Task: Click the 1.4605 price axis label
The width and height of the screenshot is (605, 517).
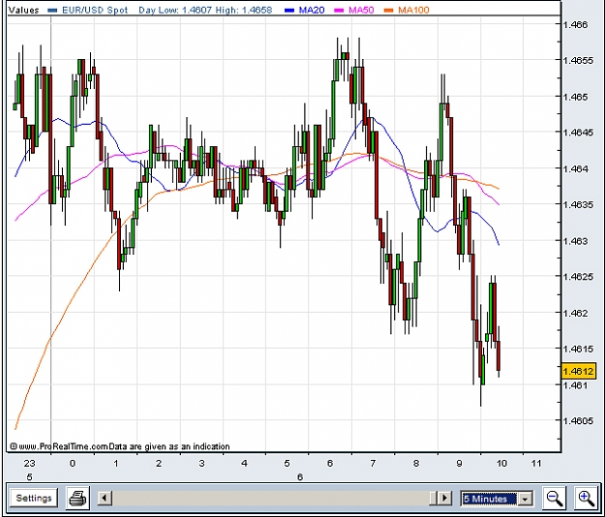Action: click(x=578, y=420)
